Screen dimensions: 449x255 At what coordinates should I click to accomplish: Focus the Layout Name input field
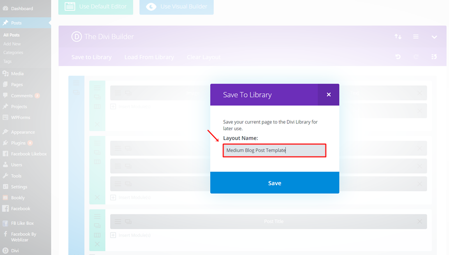point(275,150)
